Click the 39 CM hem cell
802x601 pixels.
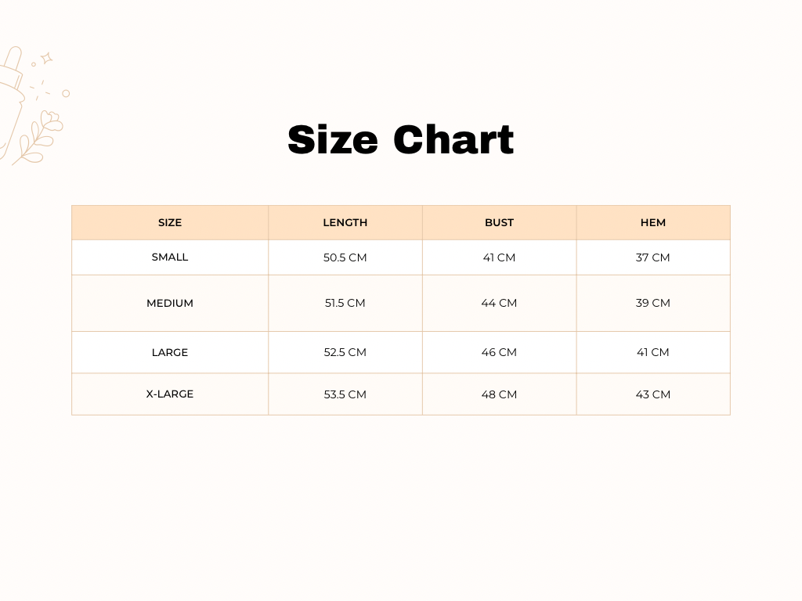[653, 303]
